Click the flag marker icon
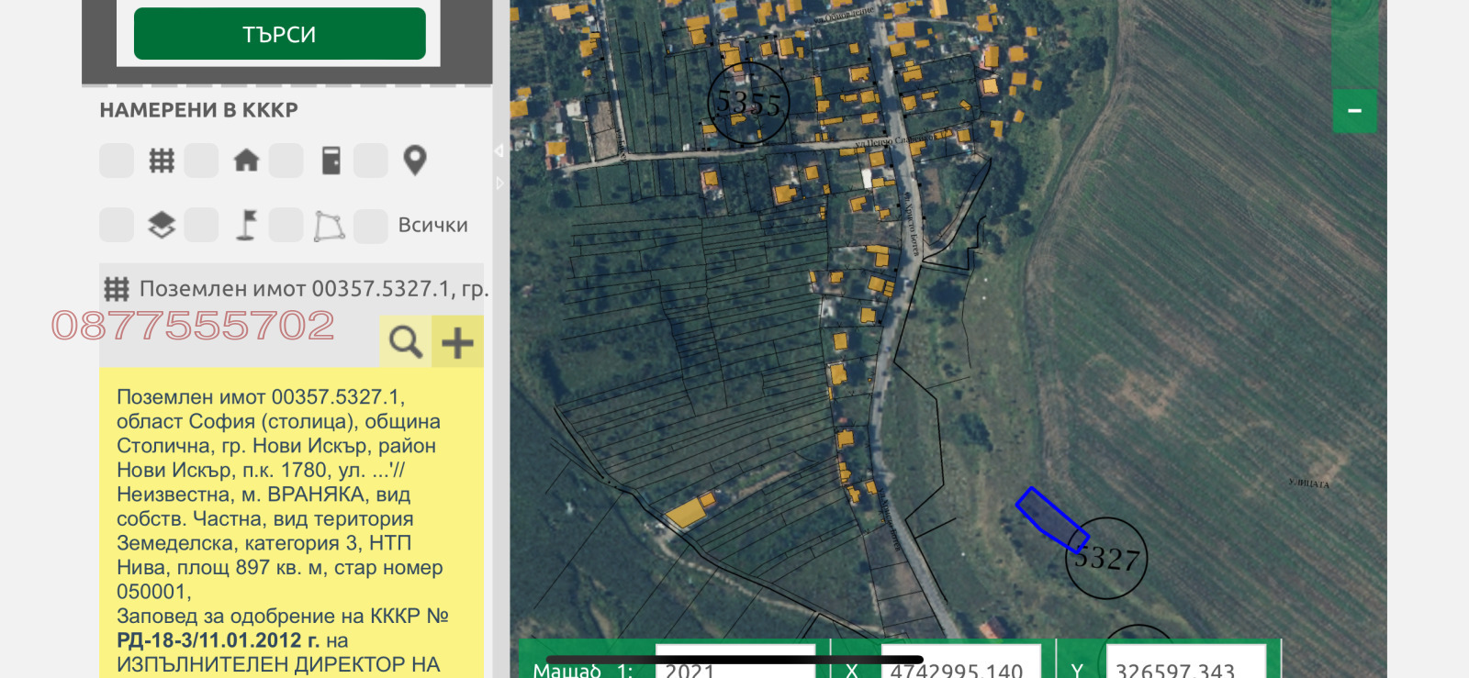This screenshot has height=678, width=1469. coord(246,225)
